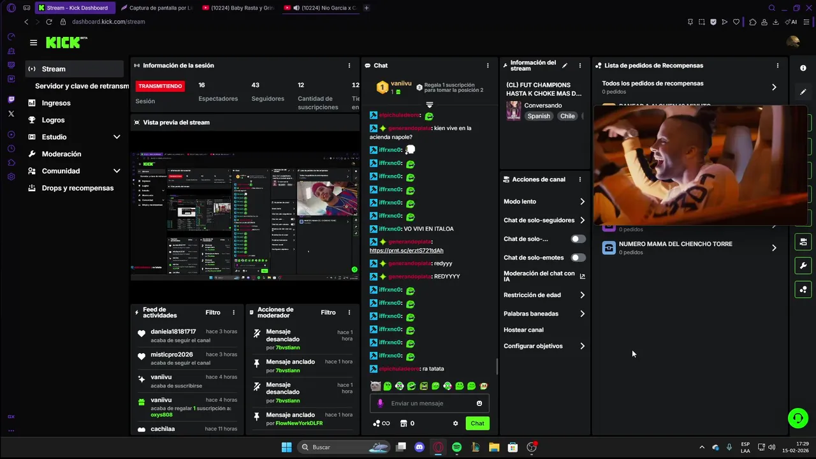816x459 pixels.
Task: Open Chat de solo-seguidores options
Action: pos(544,221)
